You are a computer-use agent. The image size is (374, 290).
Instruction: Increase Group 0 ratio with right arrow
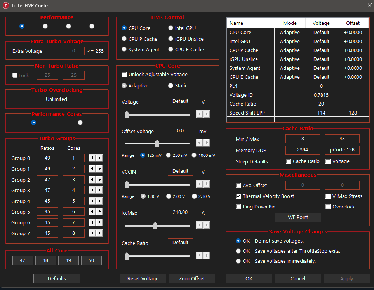(x=99, y=158)
